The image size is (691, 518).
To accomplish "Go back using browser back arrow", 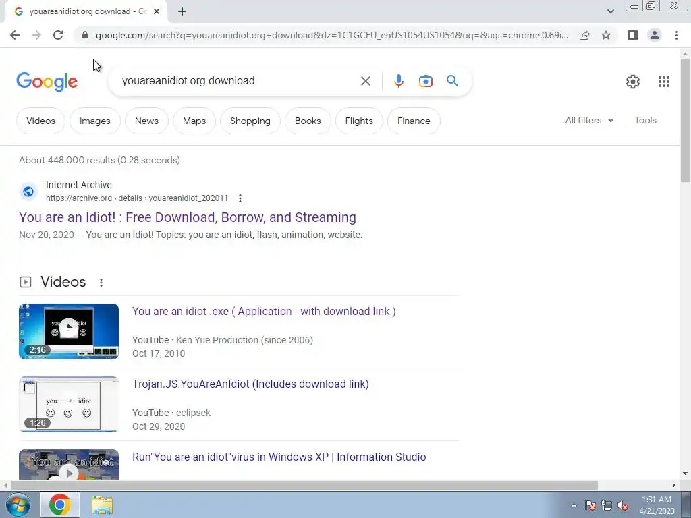I will pyautogui.click(x=15, y=35).
